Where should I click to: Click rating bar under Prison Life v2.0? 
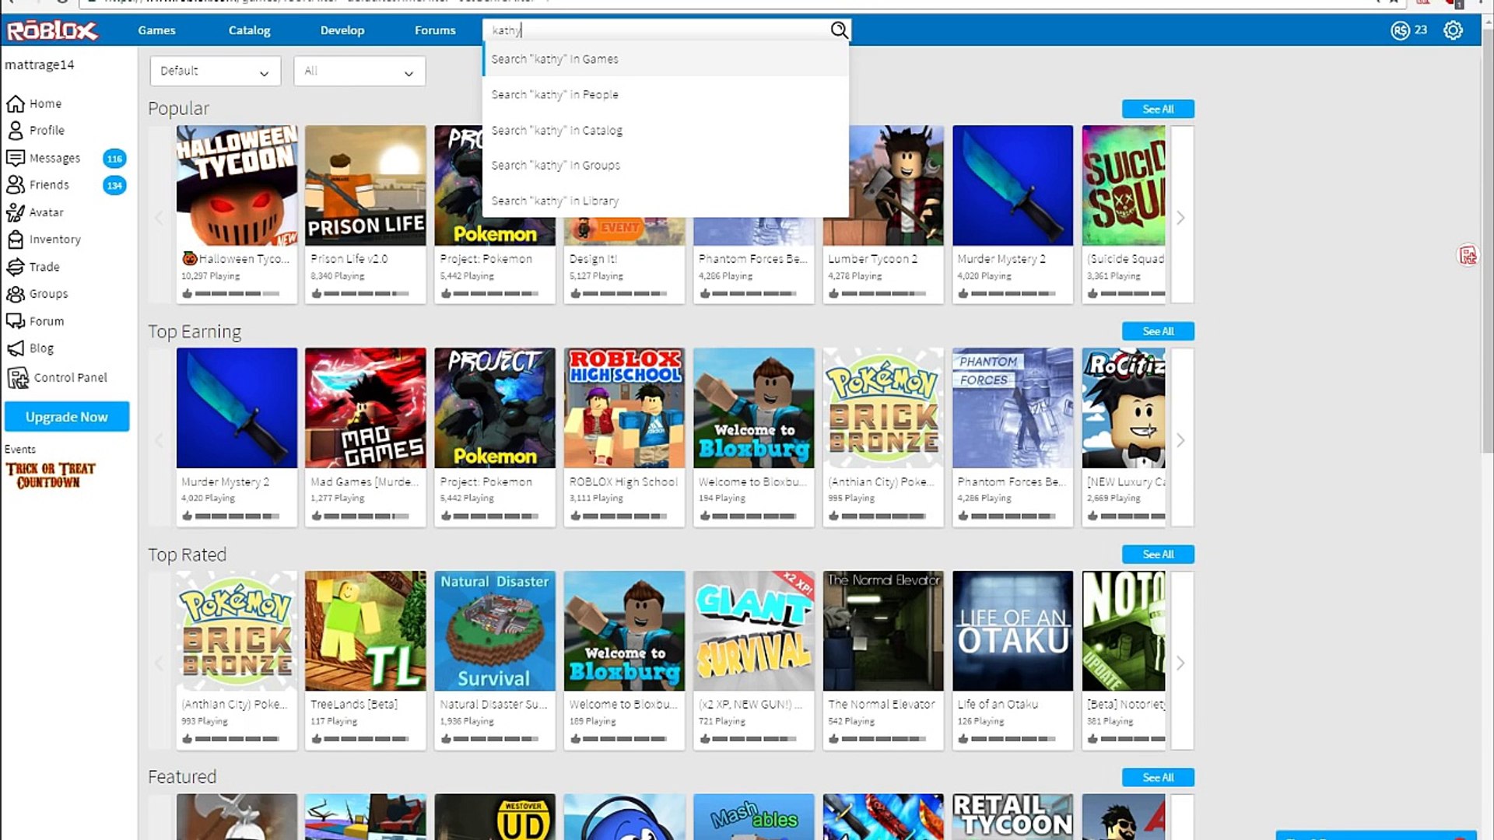point(366,293)
